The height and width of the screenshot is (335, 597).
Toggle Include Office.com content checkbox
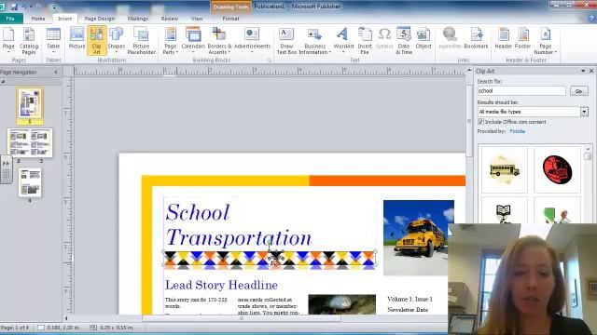pyautogui.click(x=480, y=122)
